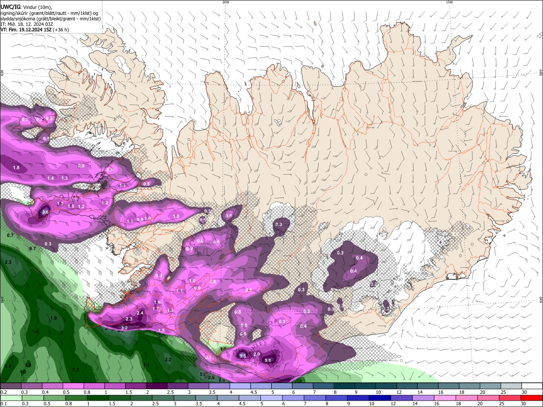
Task: Select lower legend deep blue swatch at 10
Action: click(379, 398)
